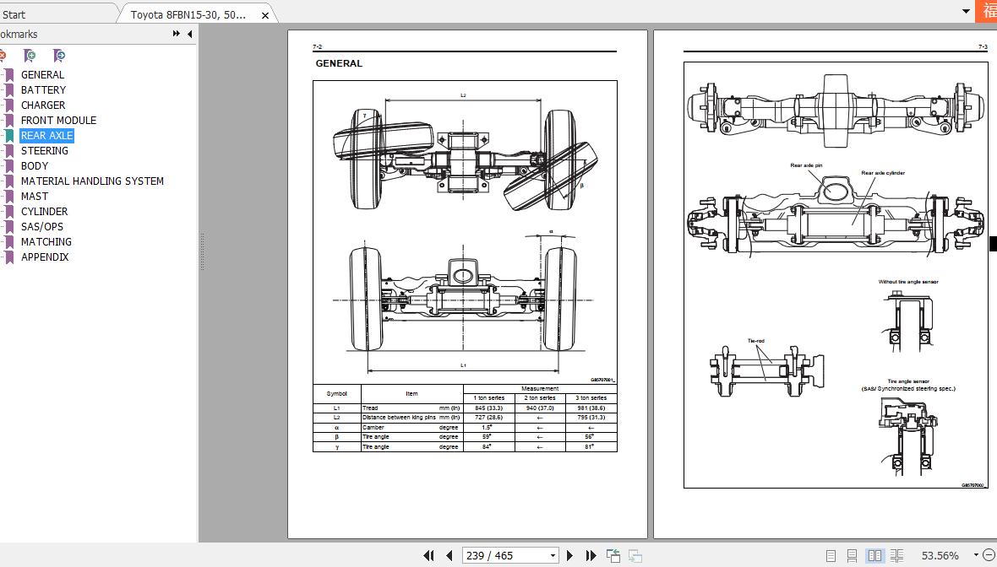Click the bookmark destination arrow icon
Screen dimensions: 997x567
58,56
